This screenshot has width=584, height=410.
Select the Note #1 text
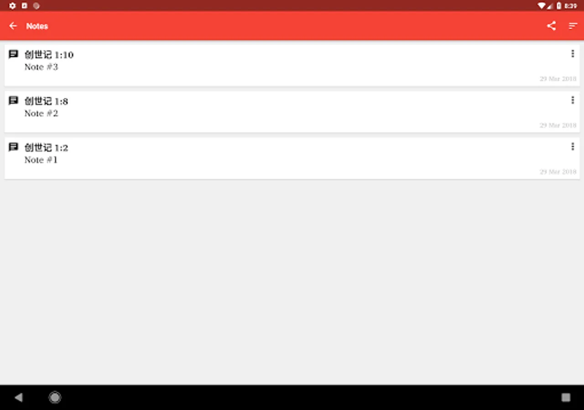[42, 160]
